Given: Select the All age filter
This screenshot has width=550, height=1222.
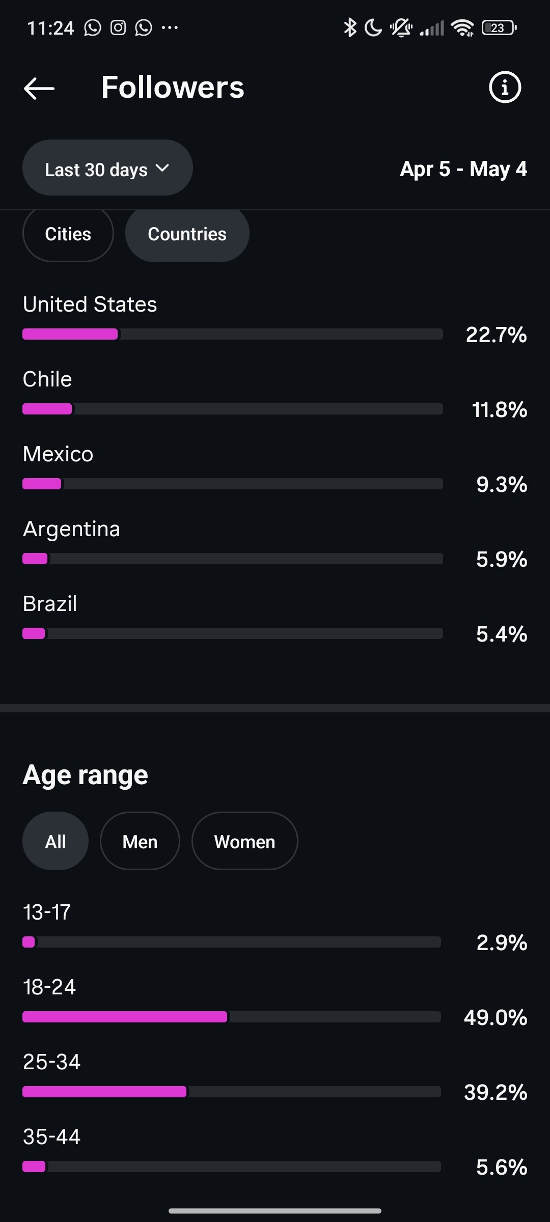Looking at the screenshot, I should point(56,841).
